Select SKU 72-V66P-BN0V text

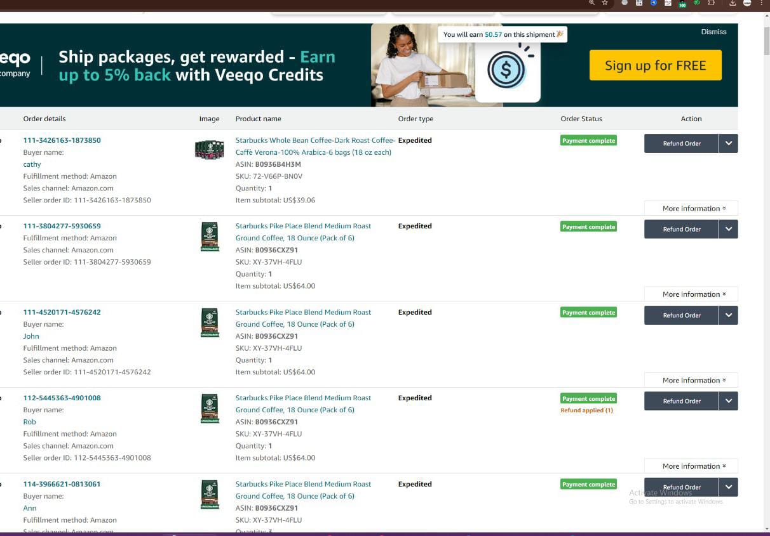269,176
